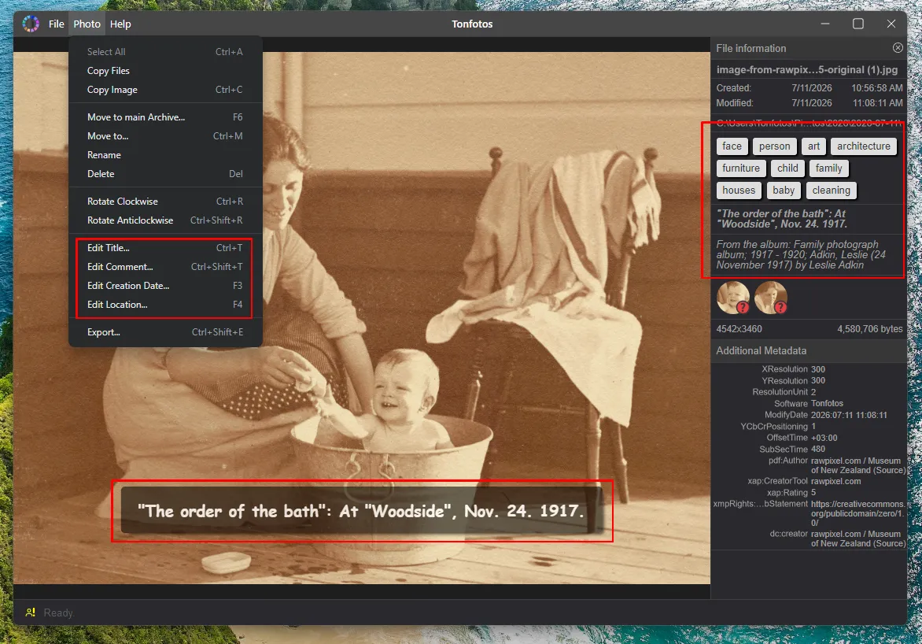Click the xap:Rating value 5

(x=813, y=493)
